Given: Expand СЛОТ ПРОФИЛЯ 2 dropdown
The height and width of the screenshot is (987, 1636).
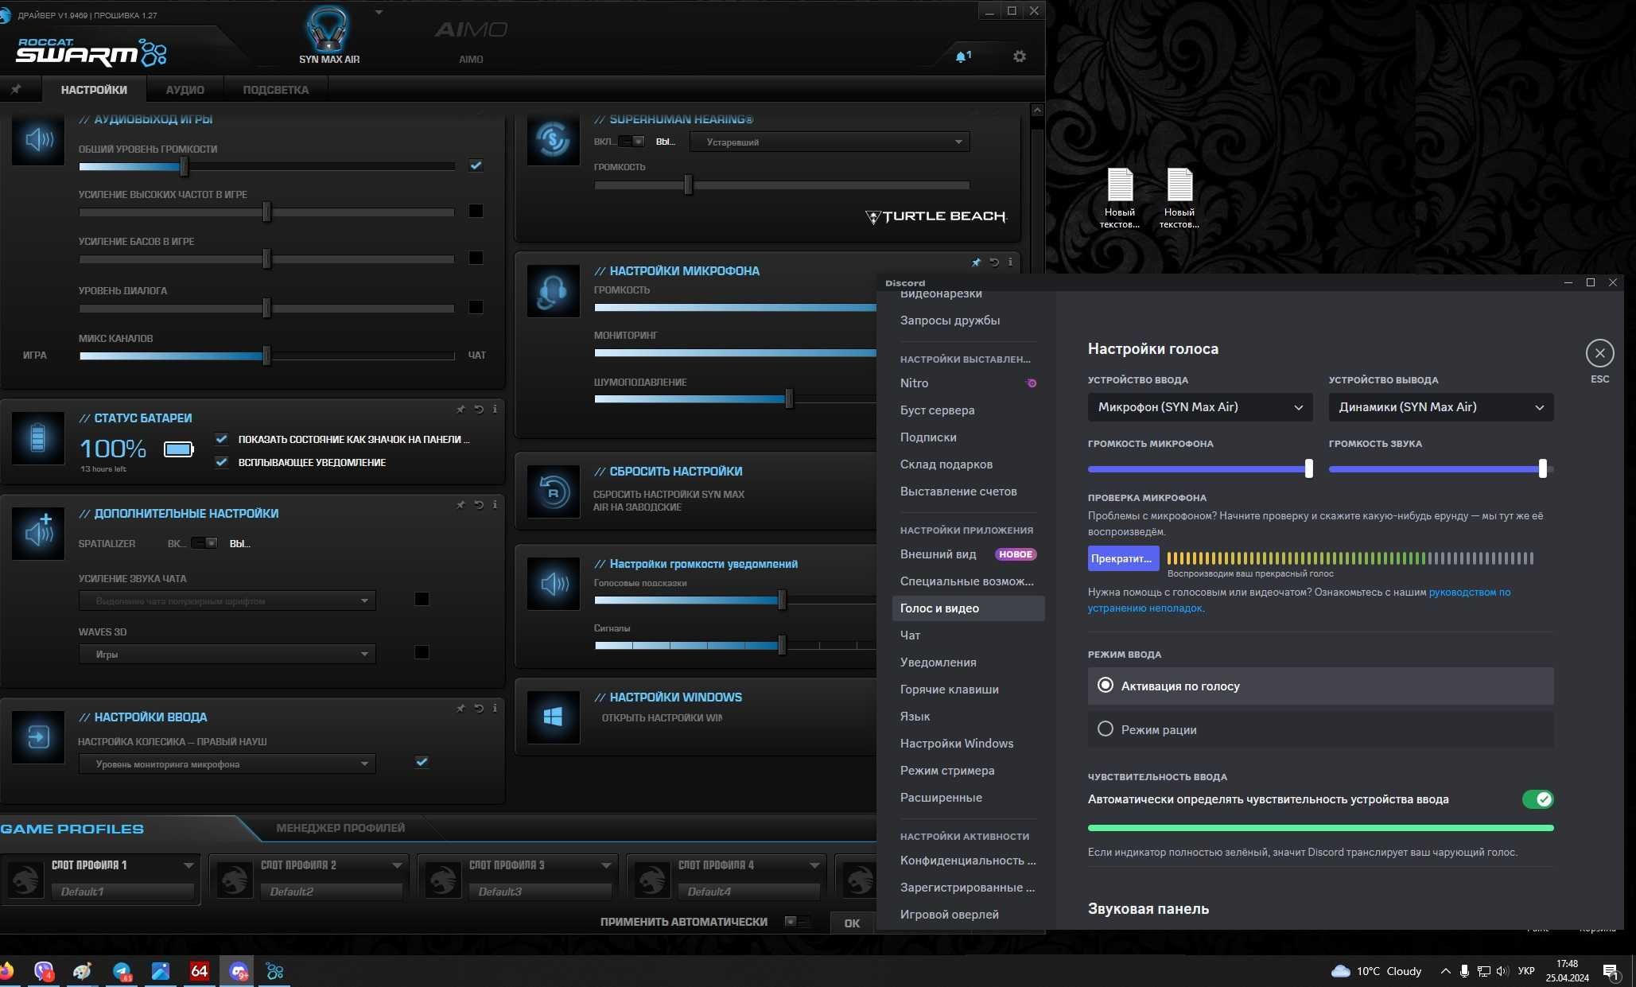Looking at the screenshot, I should click(397, 865).
